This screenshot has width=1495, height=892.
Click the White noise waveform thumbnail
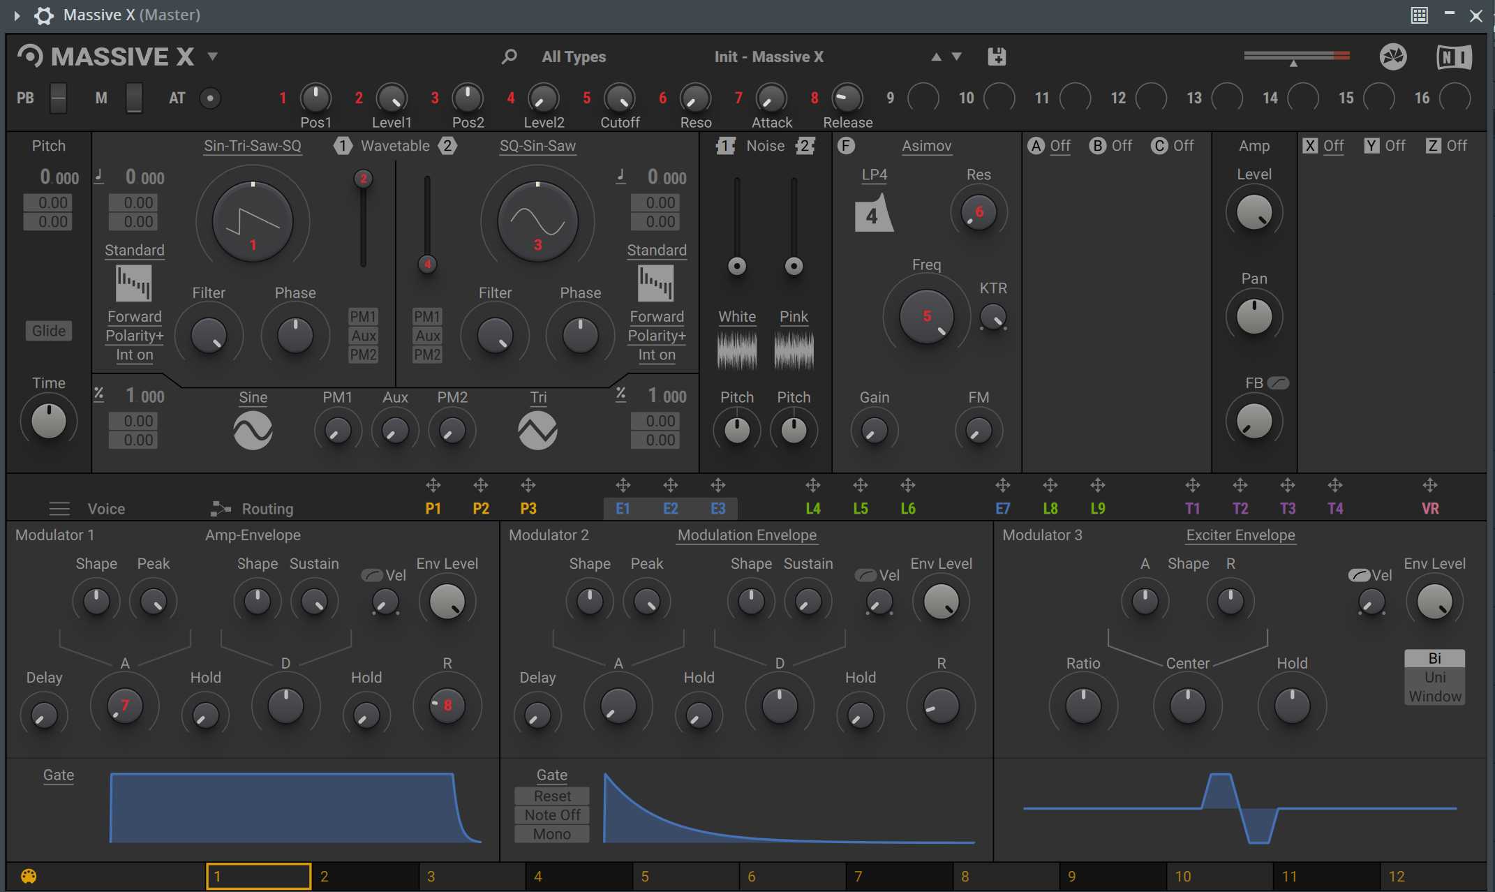(737, 350)
